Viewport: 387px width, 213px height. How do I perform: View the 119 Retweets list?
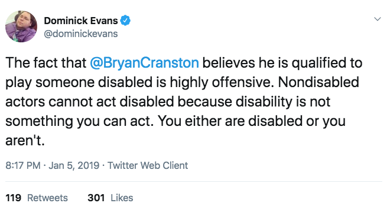(x=37, y=198)
